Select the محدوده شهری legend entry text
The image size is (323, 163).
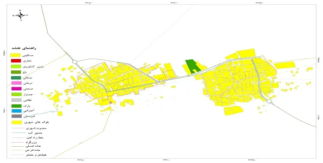pyautogui.click(x=36, y=128)
